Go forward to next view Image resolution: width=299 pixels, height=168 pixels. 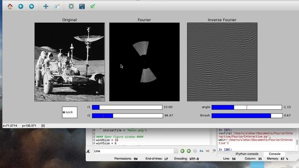pyautogui.click(x=31, y=7)
